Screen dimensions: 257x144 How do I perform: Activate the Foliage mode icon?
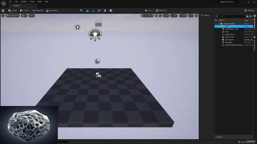[x=93, y=11]
